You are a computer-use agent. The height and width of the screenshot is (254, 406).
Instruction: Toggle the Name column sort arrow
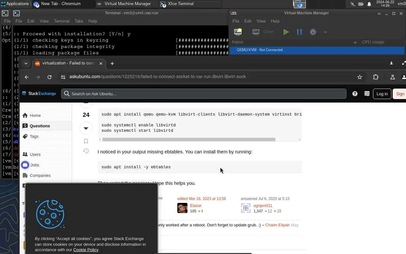355,42
